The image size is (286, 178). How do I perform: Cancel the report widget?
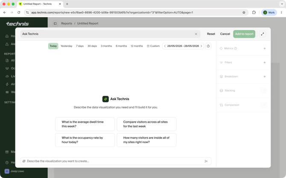click(x=225, y=34)
